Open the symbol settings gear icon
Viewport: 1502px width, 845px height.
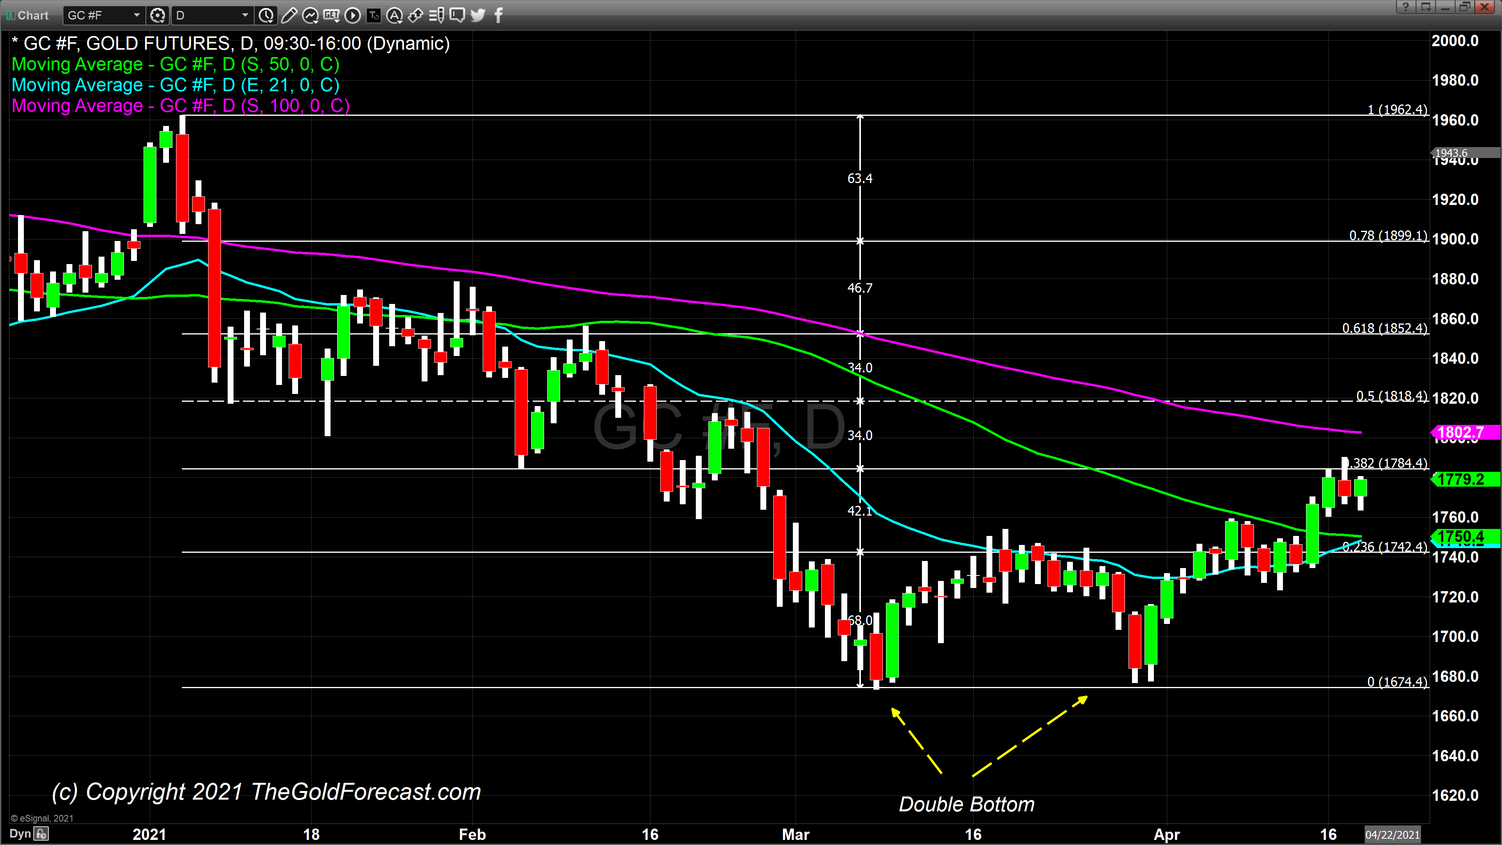click(157, 15)
